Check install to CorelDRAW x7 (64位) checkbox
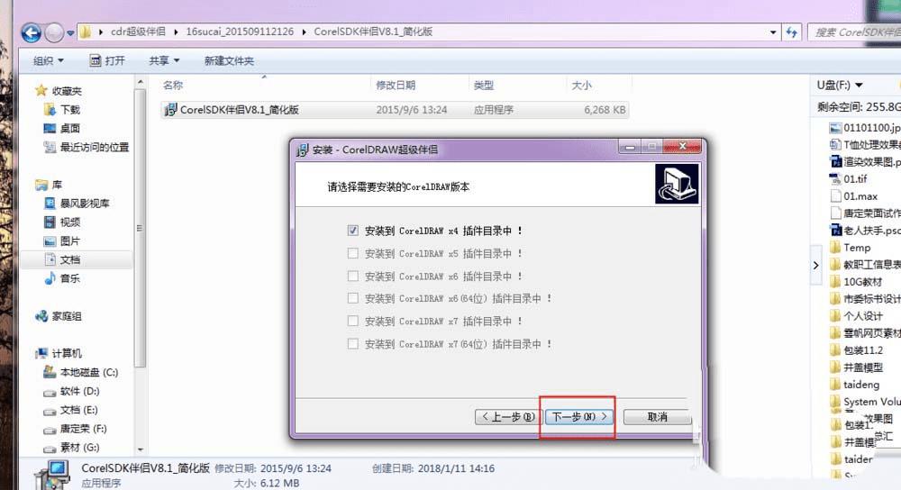 [353, 343]
